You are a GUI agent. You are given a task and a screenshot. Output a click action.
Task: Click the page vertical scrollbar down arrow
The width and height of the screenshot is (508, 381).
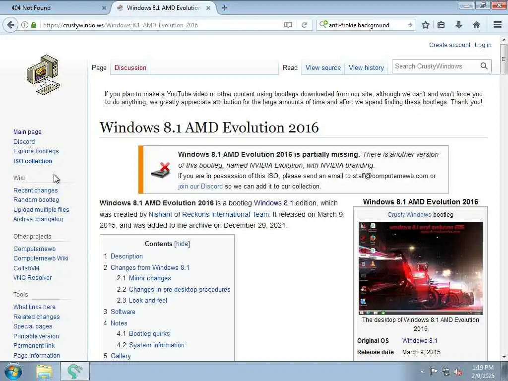(504, 357)
